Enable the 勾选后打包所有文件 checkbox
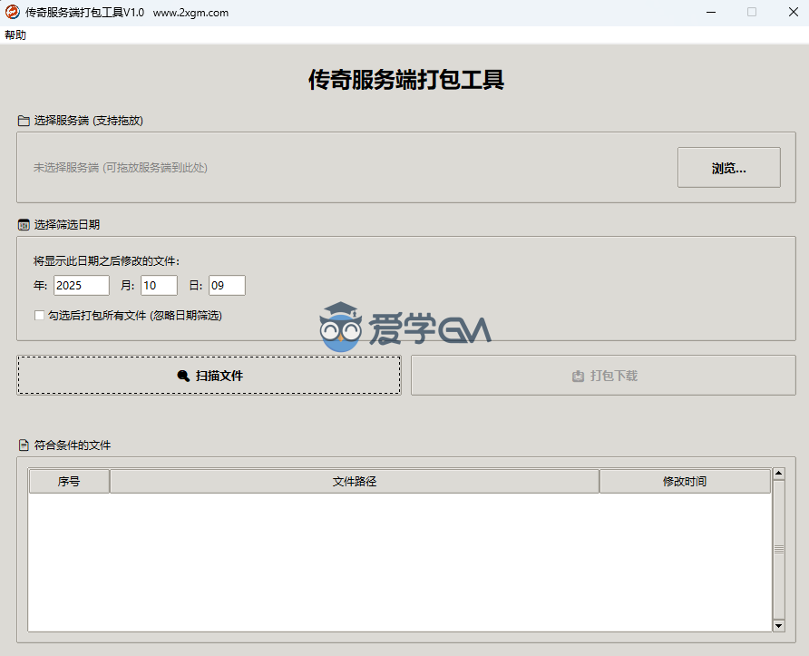 [x=39, y=316]
